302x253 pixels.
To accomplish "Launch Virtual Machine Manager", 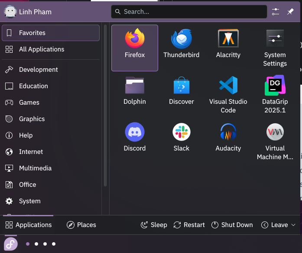I will (275, 141).
